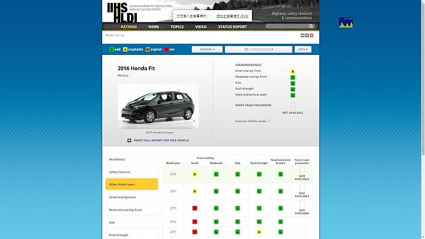Click the orange M legend icon for Marginal
The width and height of the screenshot is (425, 239).
tap(148, 50)
